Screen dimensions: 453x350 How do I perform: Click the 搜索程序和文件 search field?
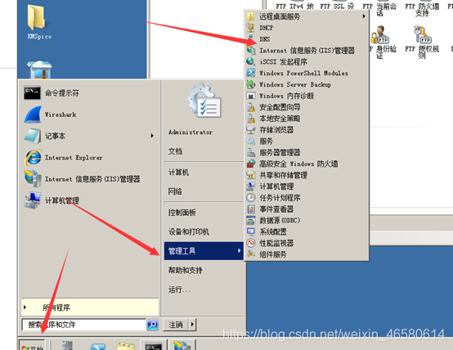click(84, 325)
